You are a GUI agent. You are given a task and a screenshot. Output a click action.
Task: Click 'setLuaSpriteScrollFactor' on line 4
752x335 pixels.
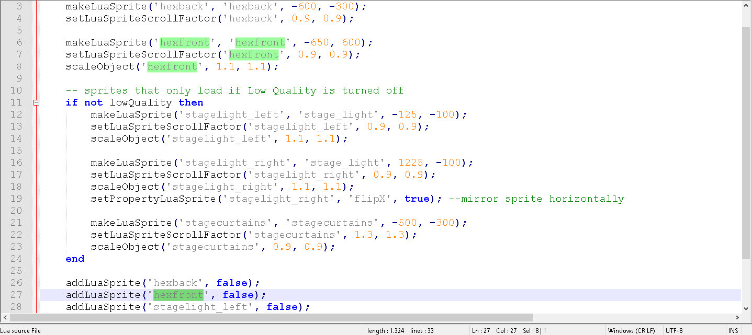pyautogui.click(x=141, y=18)
